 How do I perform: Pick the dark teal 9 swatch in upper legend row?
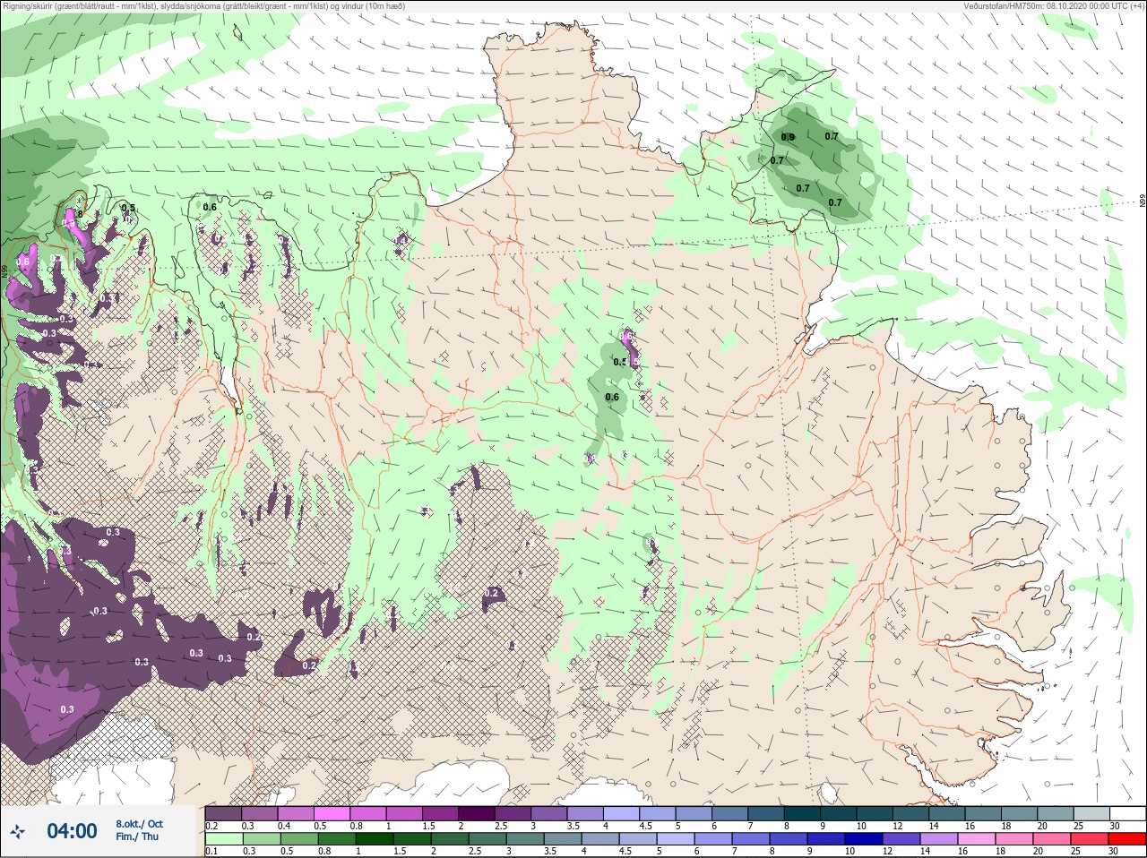point(839,813)
